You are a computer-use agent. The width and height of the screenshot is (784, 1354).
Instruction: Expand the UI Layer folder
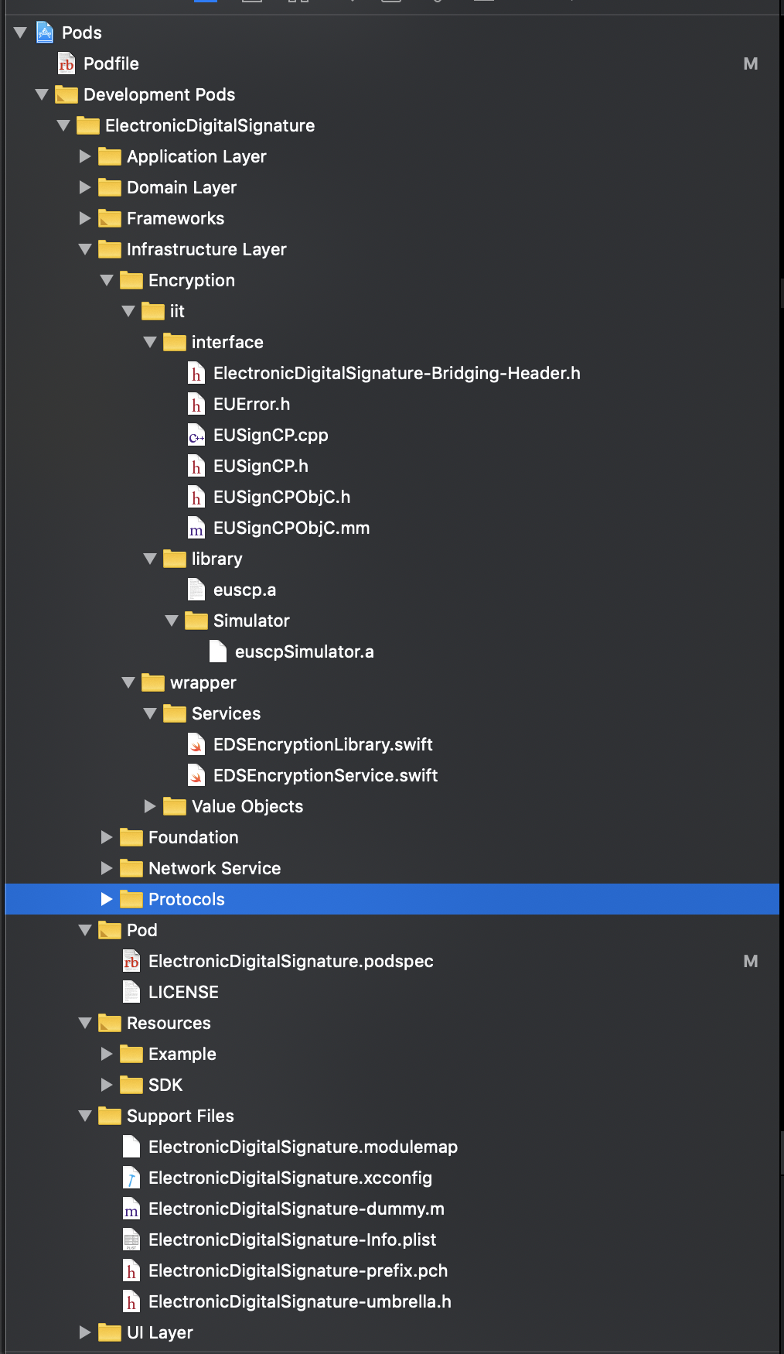pyautogui.click(x=85, y=1332)
